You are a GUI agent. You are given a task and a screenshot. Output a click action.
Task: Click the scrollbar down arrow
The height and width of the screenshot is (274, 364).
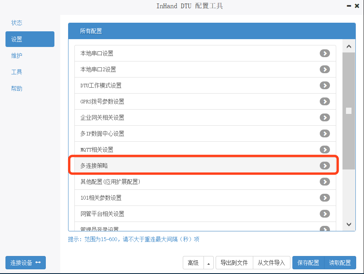349,224
